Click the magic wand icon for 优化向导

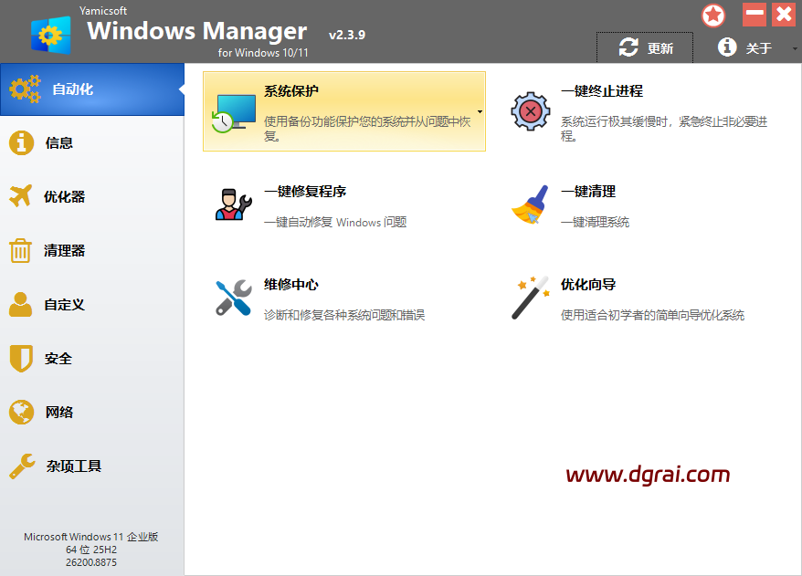(x=531, y=298)
